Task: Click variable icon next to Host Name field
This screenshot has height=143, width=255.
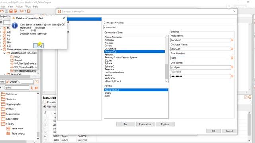Action: pyautogui.click(x=232, y=40)
